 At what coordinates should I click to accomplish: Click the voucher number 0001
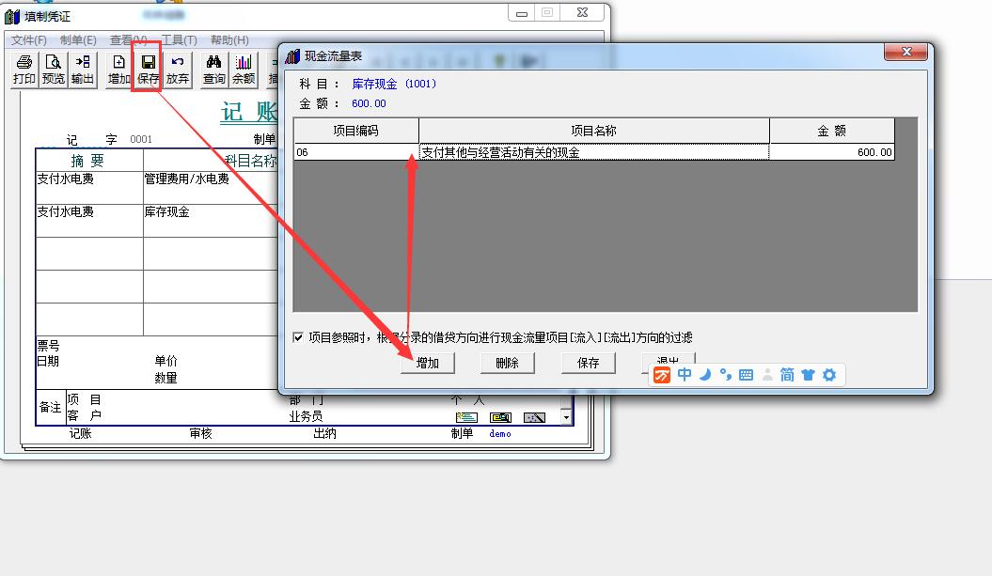click(141, 140)
